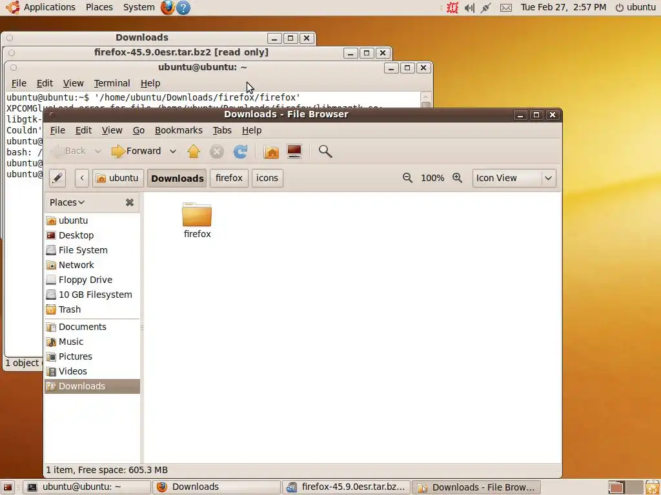Viewport: 661px width, 495px height.
Task: Click the Search magnifier icon
Action: coord(325,151)
